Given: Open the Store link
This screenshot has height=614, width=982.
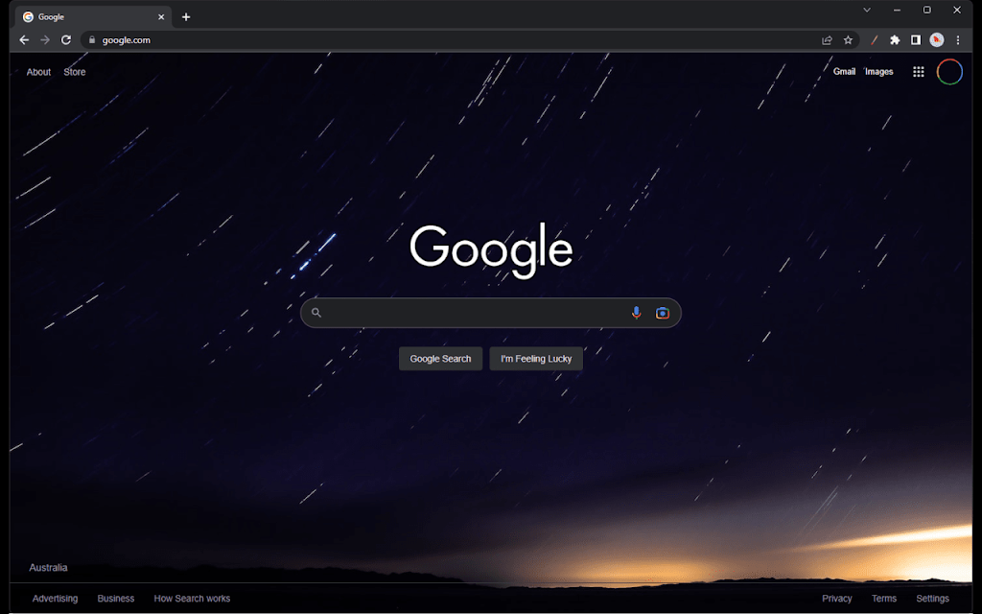Looking at the screenshot, I should point(75,72).
